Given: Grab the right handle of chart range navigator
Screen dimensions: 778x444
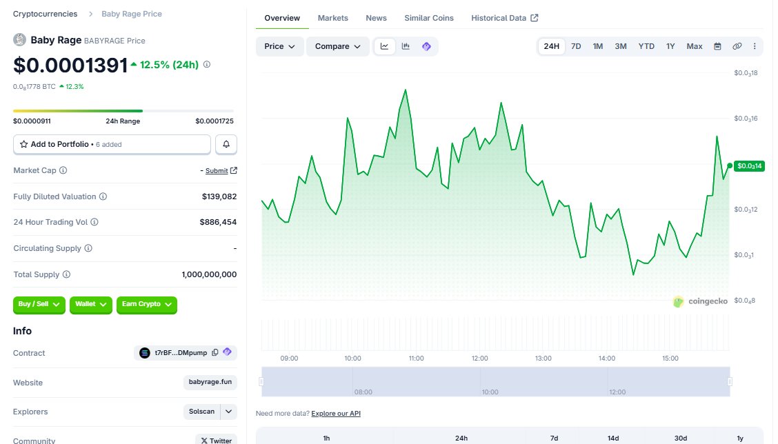Looking at the screenshot, I should tap(730, 381).
